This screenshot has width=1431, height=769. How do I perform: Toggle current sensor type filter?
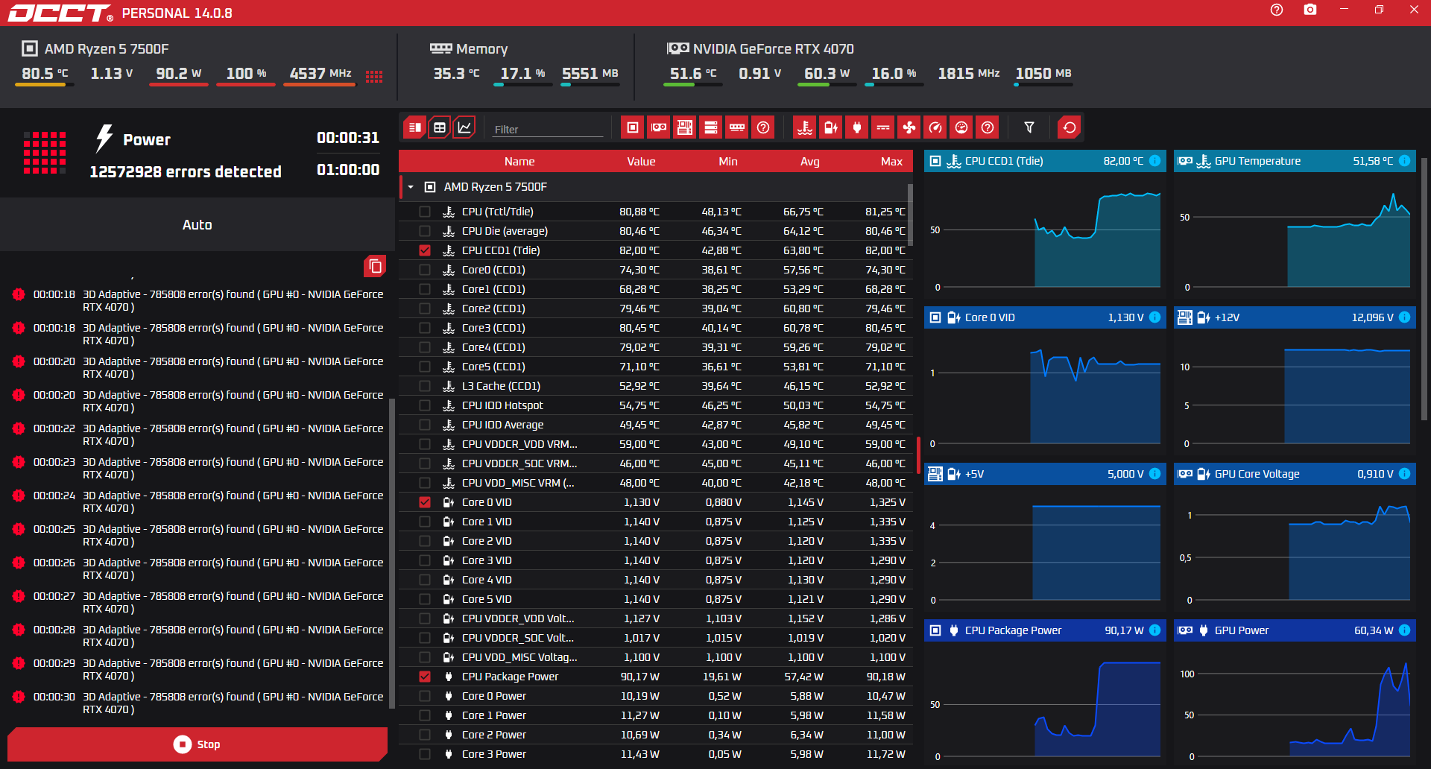tap(883, 127)
